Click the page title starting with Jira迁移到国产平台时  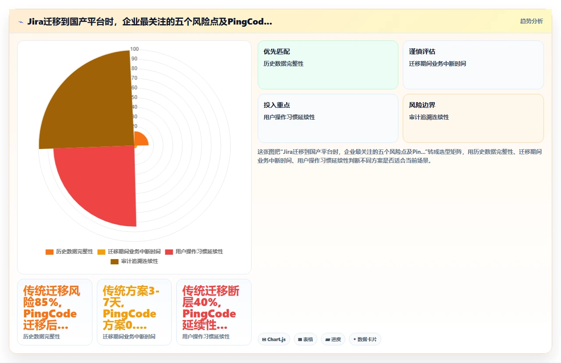[x=149, y=21]
